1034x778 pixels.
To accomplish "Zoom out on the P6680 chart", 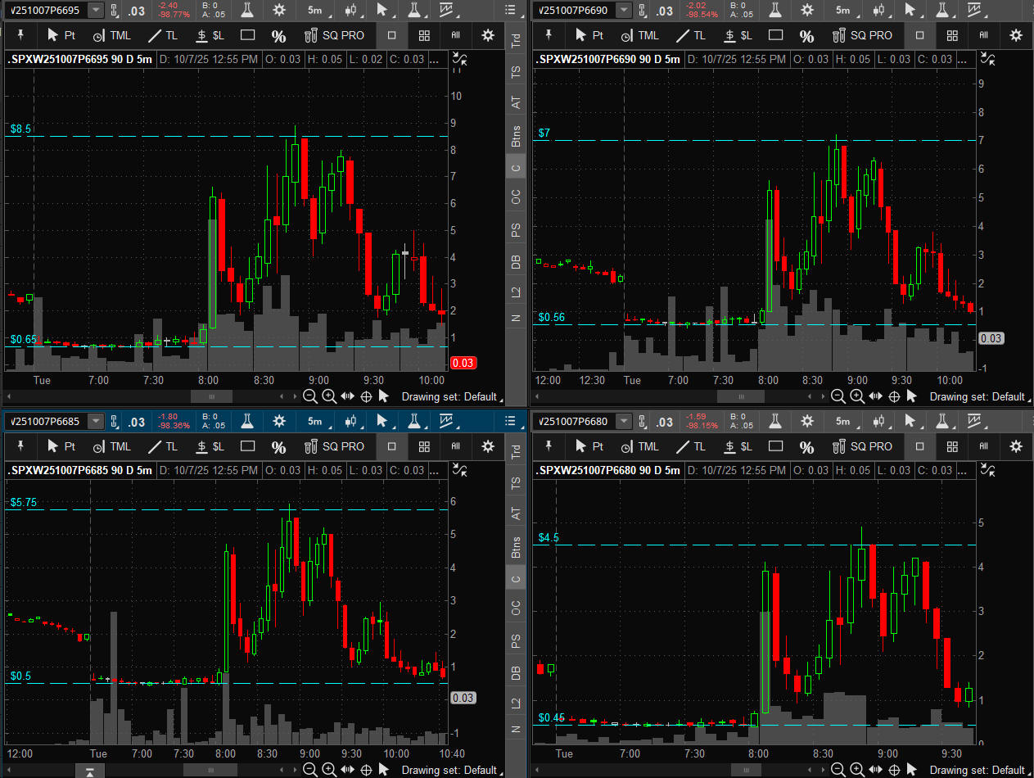I will click(838, 770).
